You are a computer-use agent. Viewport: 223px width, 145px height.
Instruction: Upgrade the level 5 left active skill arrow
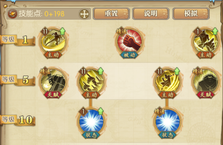(101, 71)
